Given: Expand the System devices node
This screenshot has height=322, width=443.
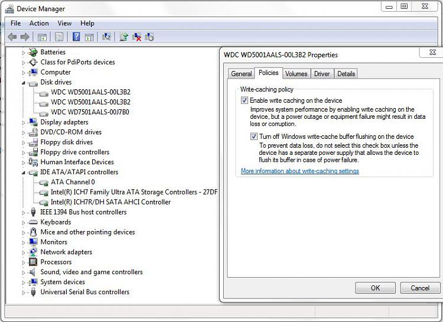Looking at the screenshot, I should (x=24, y=282).
